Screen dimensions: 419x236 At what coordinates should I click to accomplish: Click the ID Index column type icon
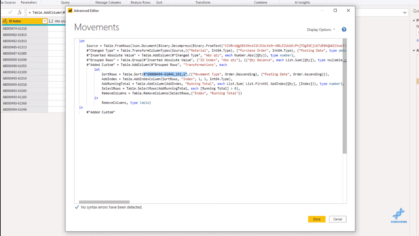click(x=5, y=21)
